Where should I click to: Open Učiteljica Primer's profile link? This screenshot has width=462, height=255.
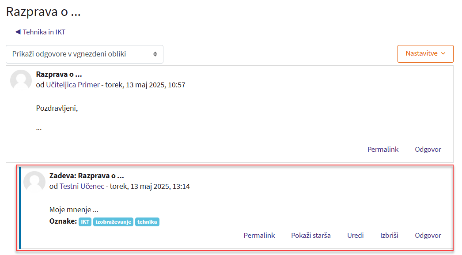pos(73,85)
